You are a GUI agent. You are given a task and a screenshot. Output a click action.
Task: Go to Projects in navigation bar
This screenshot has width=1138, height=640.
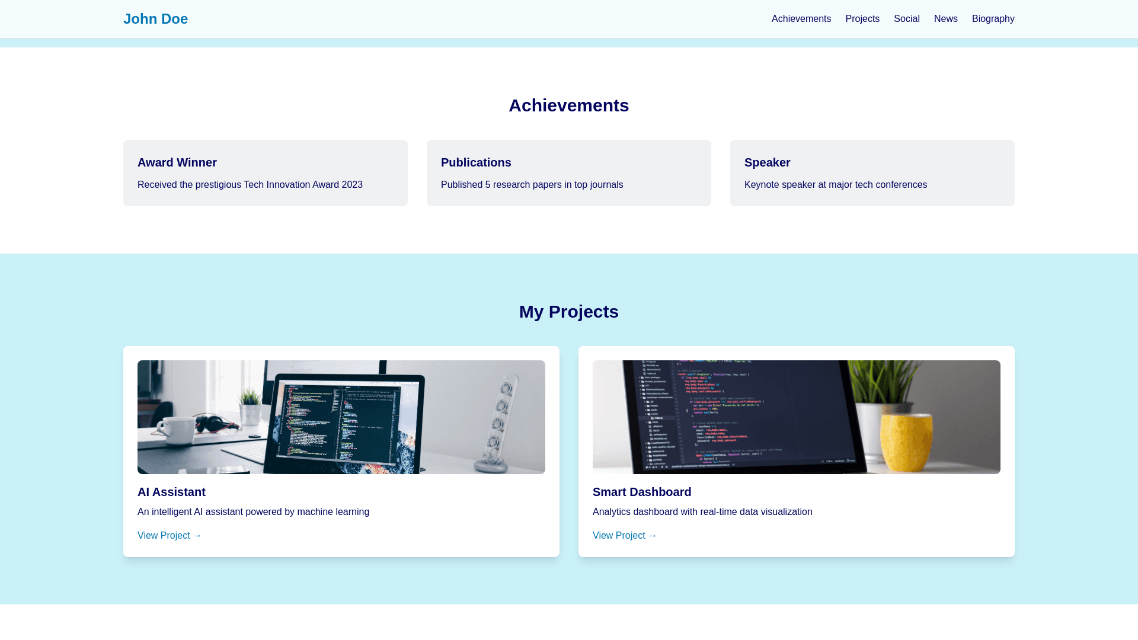(x=862, y=19)
